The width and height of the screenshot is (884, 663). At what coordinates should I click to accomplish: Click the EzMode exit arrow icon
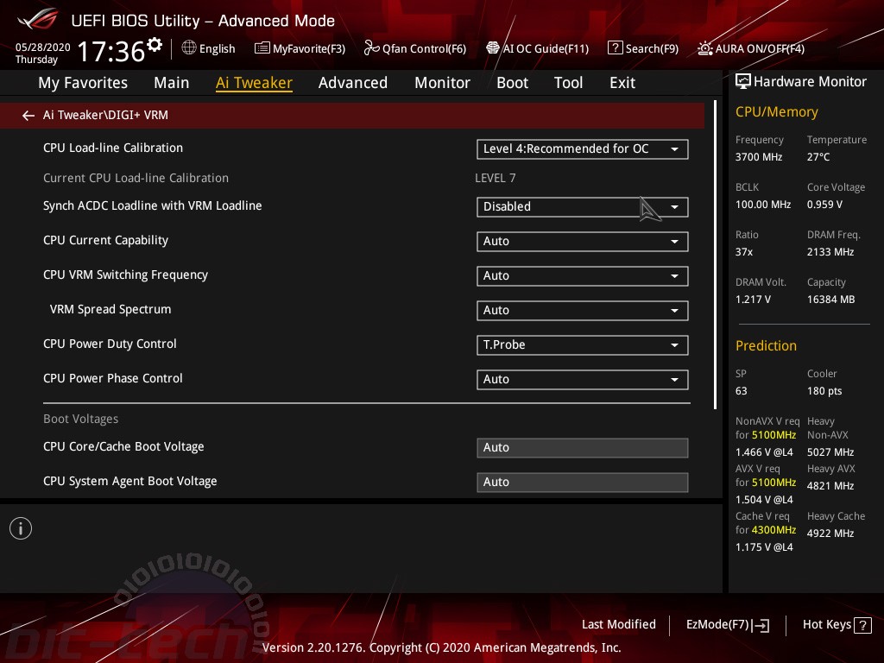[761, 625]
